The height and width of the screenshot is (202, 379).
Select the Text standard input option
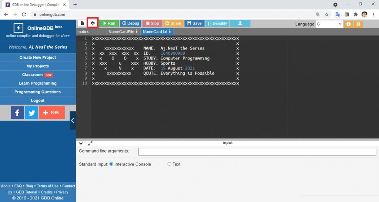pyautogui.click(x=170, y=164)
